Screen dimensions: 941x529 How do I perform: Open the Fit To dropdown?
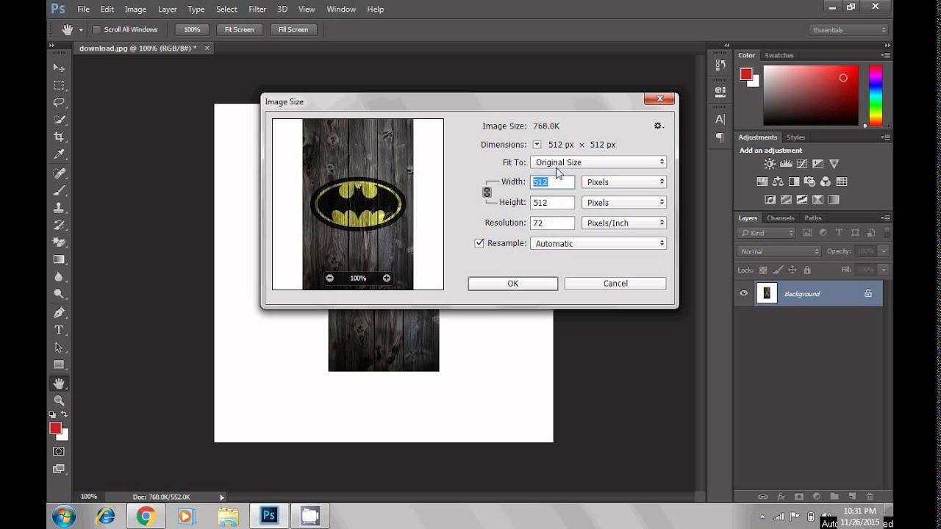[x=598, y=162]
